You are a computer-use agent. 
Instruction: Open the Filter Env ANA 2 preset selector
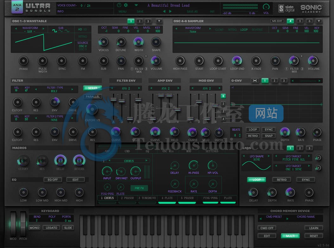point(126,88)
